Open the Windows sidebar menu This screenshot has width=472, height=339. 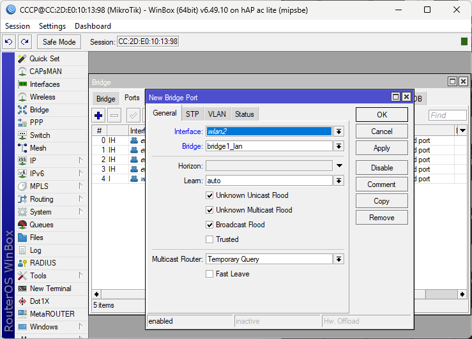tap(51, 327)
